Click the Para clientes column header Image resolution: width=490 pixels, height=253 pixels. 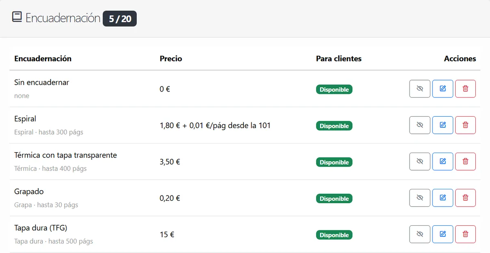point(339,58)
